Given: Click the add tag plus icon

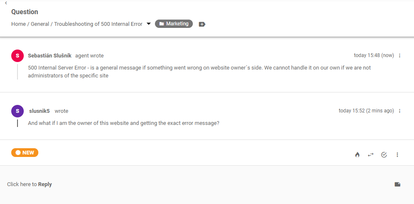Looking at the screenshot, I should pos(202,24).
